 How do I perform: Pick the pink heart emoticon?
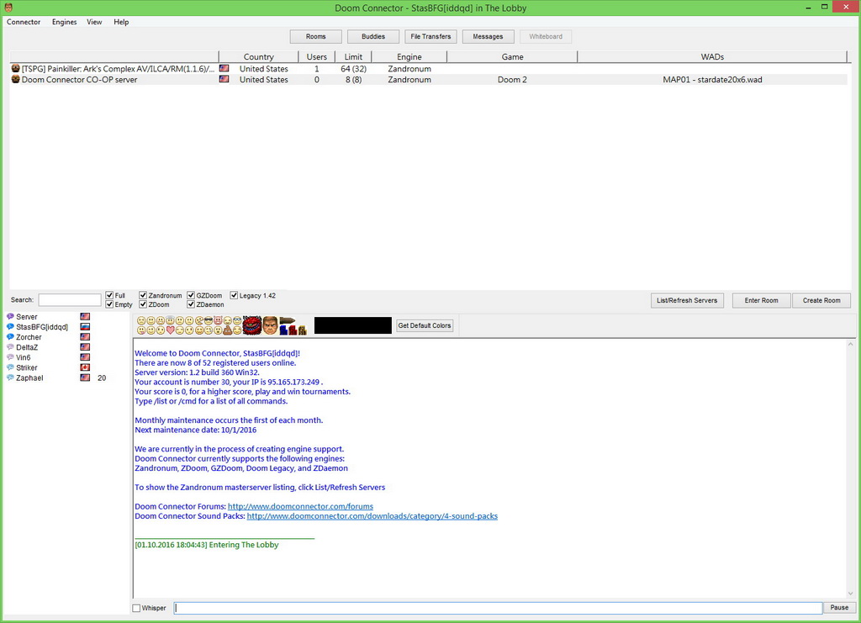(x=171, y=330)
